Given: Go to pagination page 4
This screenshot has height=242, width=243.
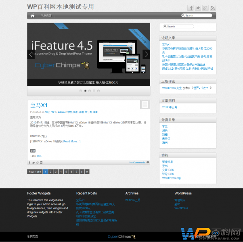Looking at the screenshot, I should tap(61, 171).
